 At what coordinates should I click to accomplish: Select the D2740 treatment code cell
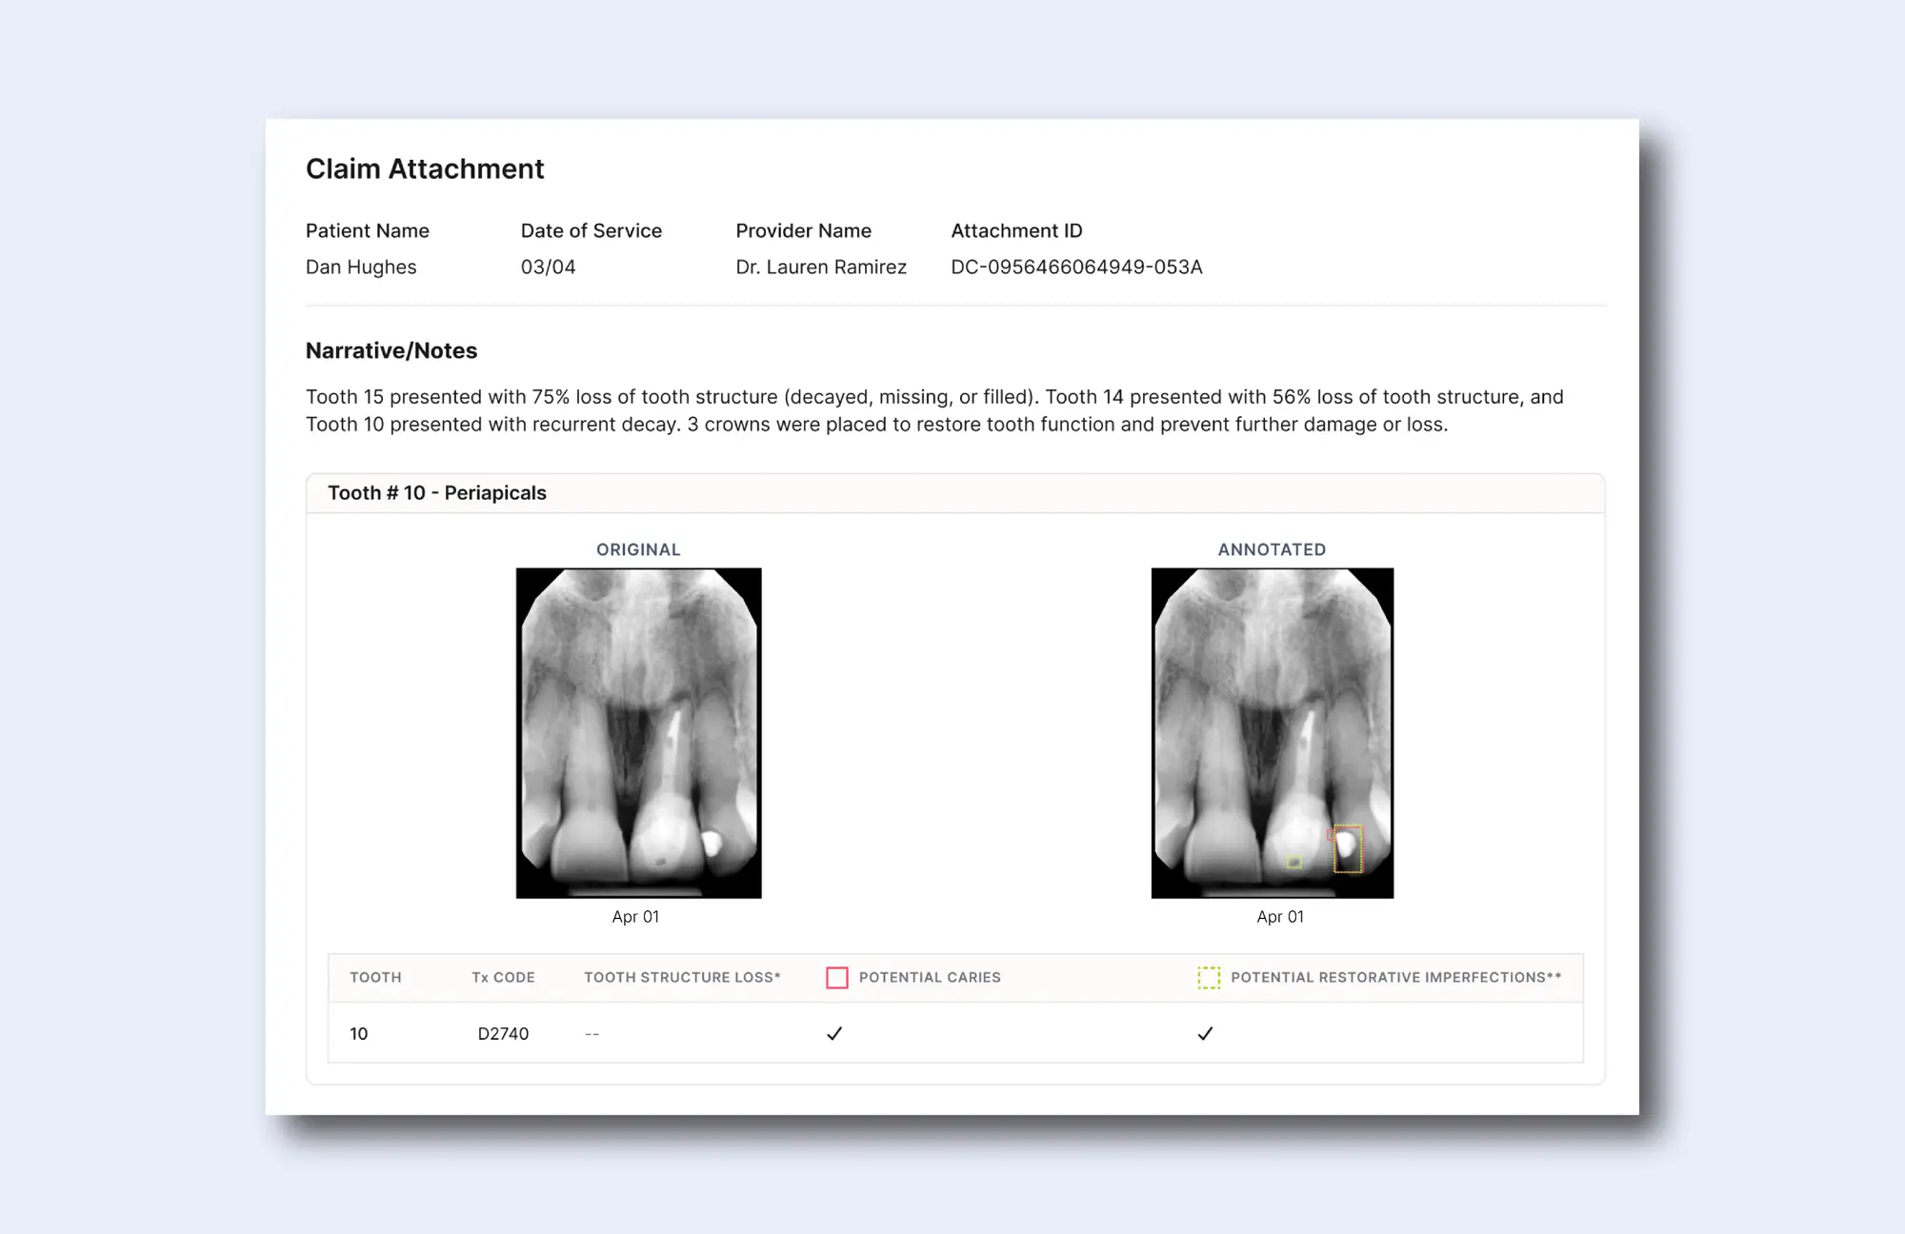point(503,1034)
